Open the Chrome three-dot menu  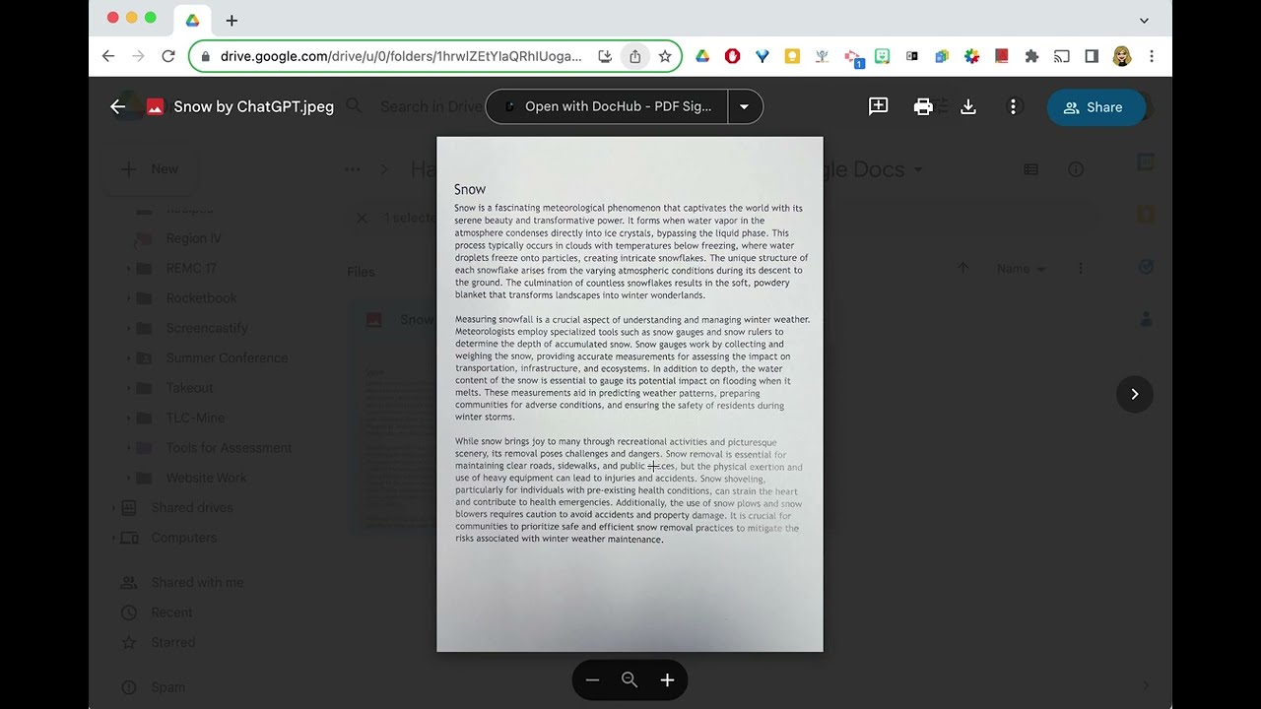click(1152, 56)
